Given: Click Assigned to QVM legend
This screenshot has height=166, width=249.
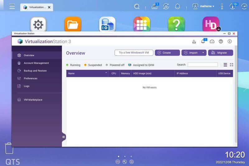Looking at the screenshot, I should point(141,65).
